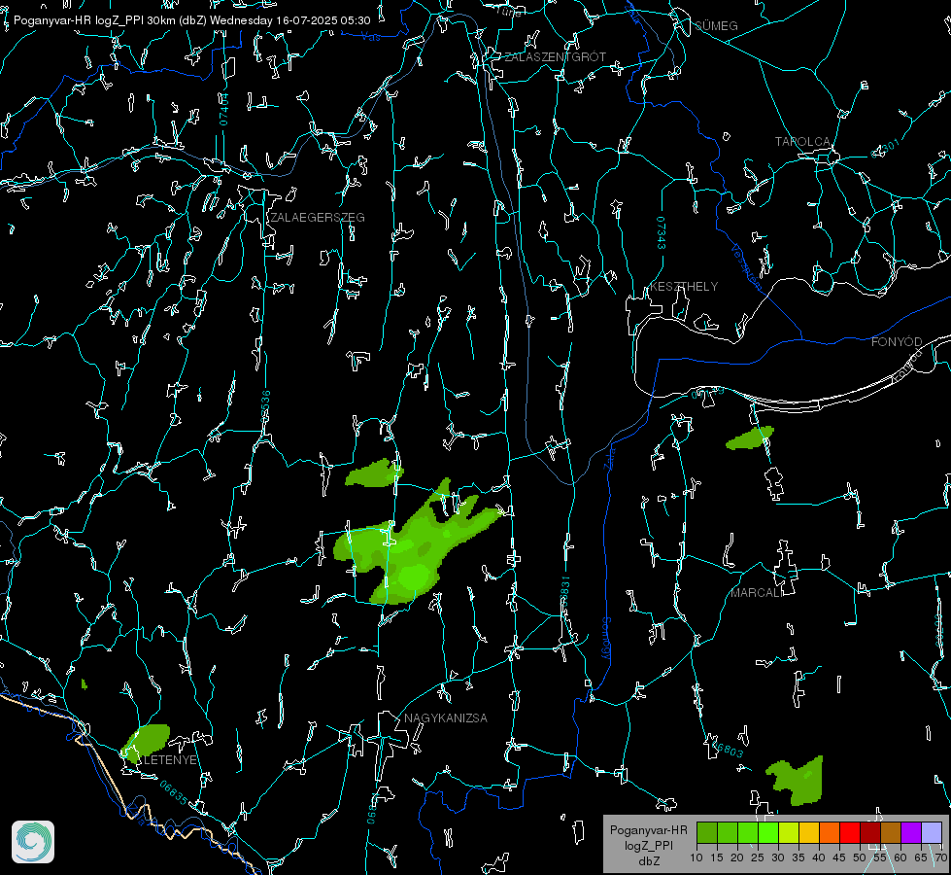Pick the 40 dBZ orange legend swatch

click(830, 832)
